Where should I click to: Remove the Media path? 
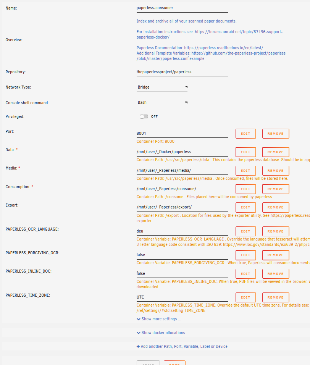point(276,171)
